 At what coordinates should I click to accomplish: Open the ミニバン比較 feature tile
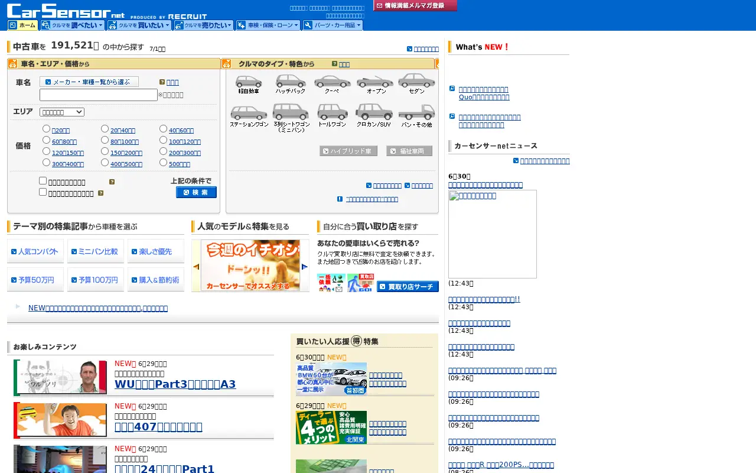(x=96, y=251)
